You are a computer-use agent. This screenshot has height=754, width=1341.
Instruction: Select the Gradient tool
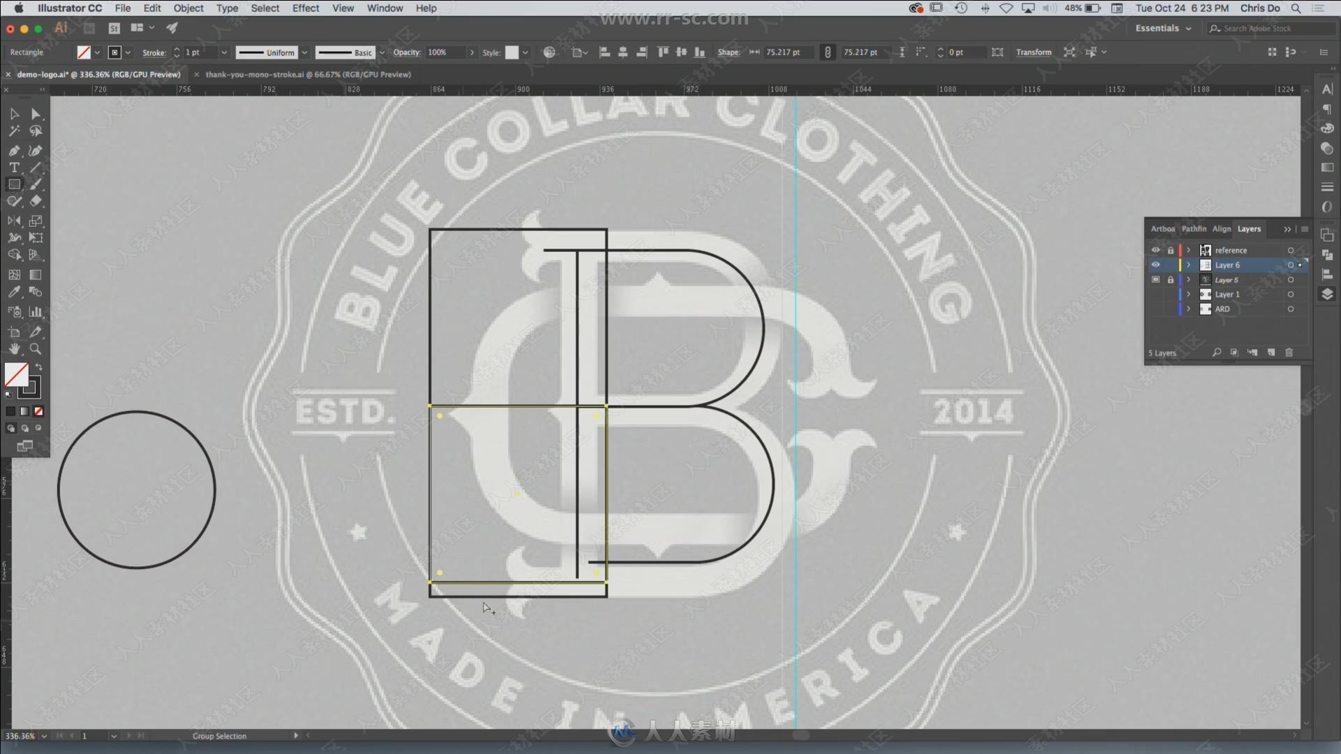point(36,275)
